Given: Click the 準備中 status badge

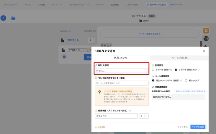Looking at the screenshot, I should coord(152,16).
